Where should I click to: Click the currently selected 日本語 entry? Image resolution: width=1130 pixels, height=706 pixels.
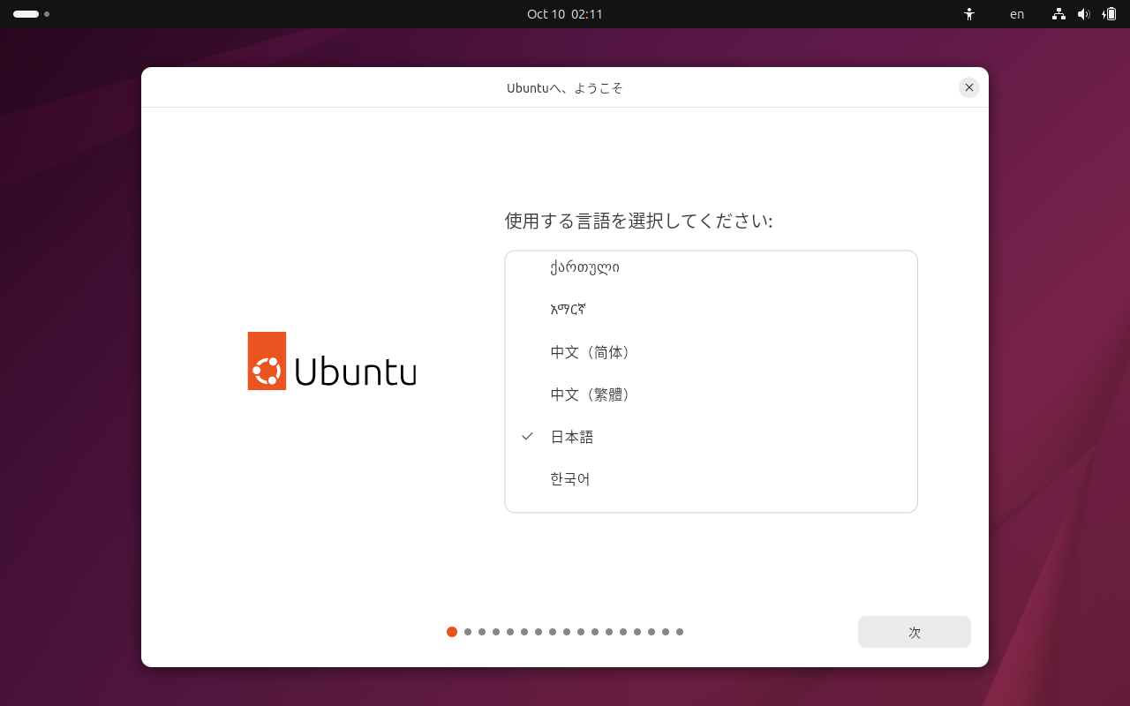point(571,436)
